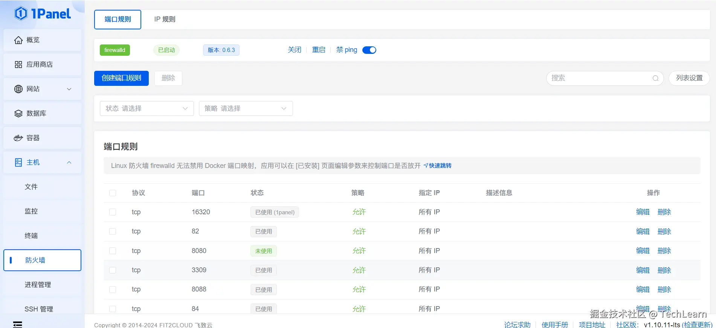Open 文件 in the sidebar

42,187
